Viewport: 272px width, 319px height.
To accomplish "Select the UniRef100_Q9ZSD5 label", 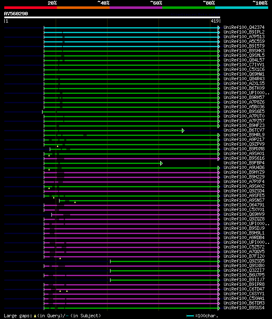I will pos(244,261).
